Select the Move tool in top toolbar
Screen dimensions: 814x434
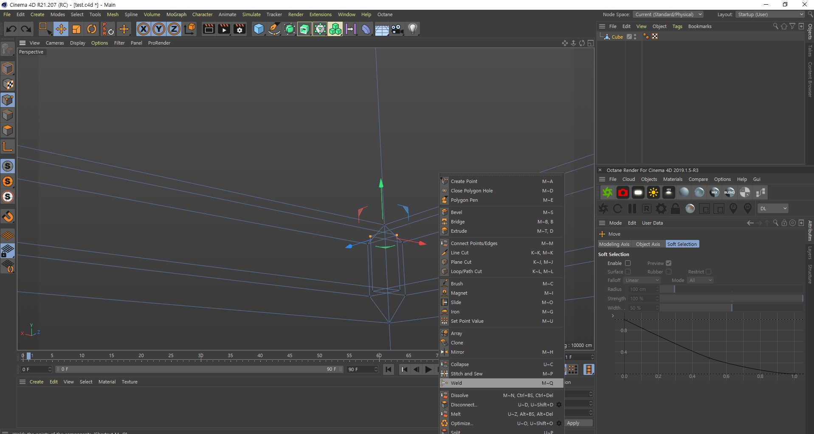61,29
